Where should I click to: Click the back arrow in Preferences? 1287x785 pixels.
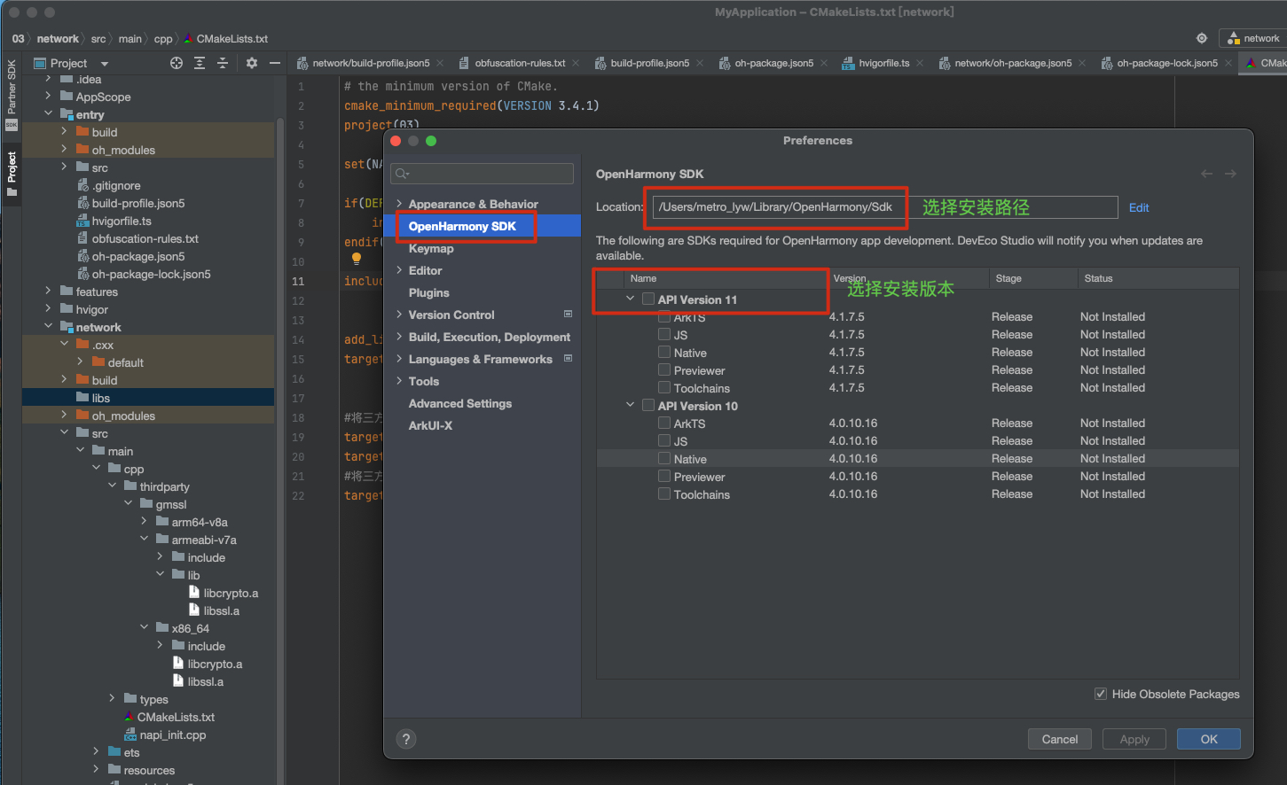click(x=1206, y=174)
